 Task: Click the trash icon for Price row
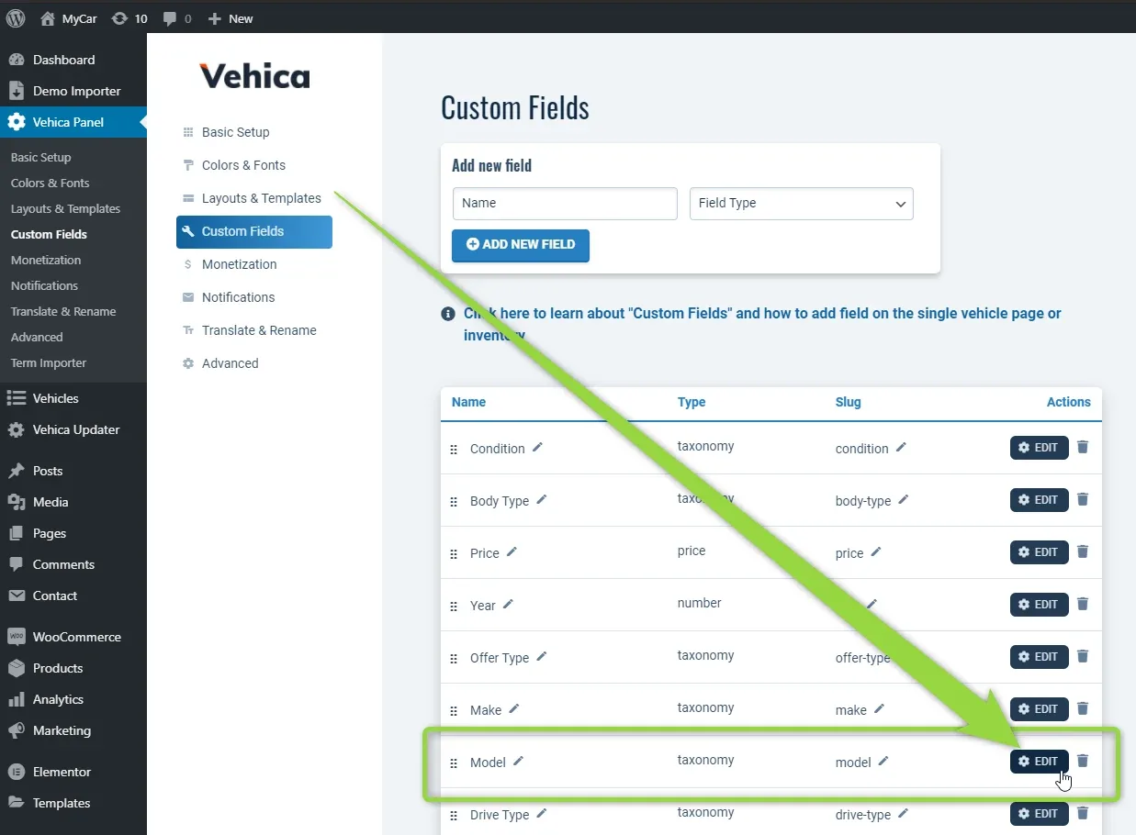(1083, 551)
